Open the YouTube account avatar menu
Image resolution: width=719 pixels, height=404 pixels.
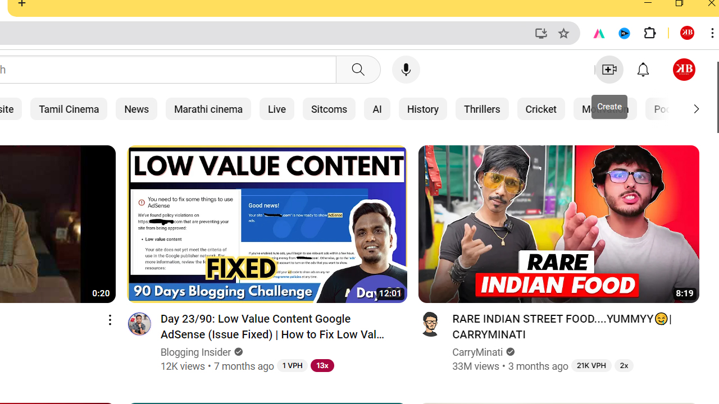pyautogui.click(x=684, y=70)
